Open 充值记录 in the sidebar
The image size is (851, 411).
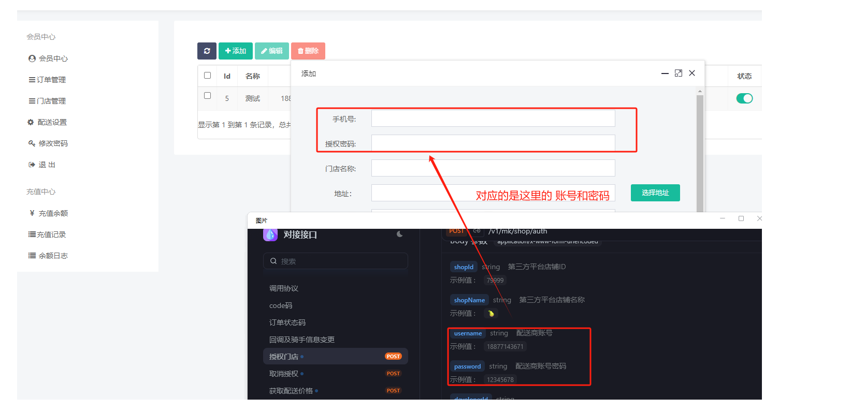pyautogui.click(x=47, y=234)
